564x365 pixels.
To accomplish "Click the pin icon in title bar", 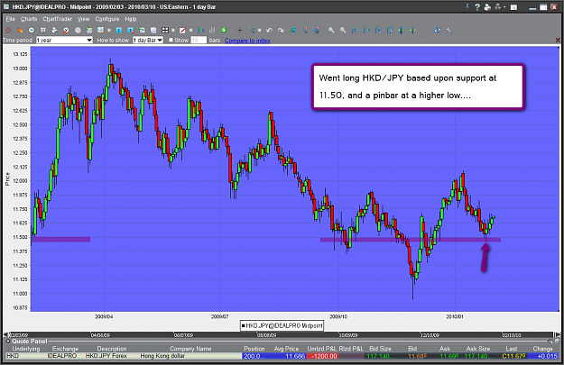I will 467,7.
